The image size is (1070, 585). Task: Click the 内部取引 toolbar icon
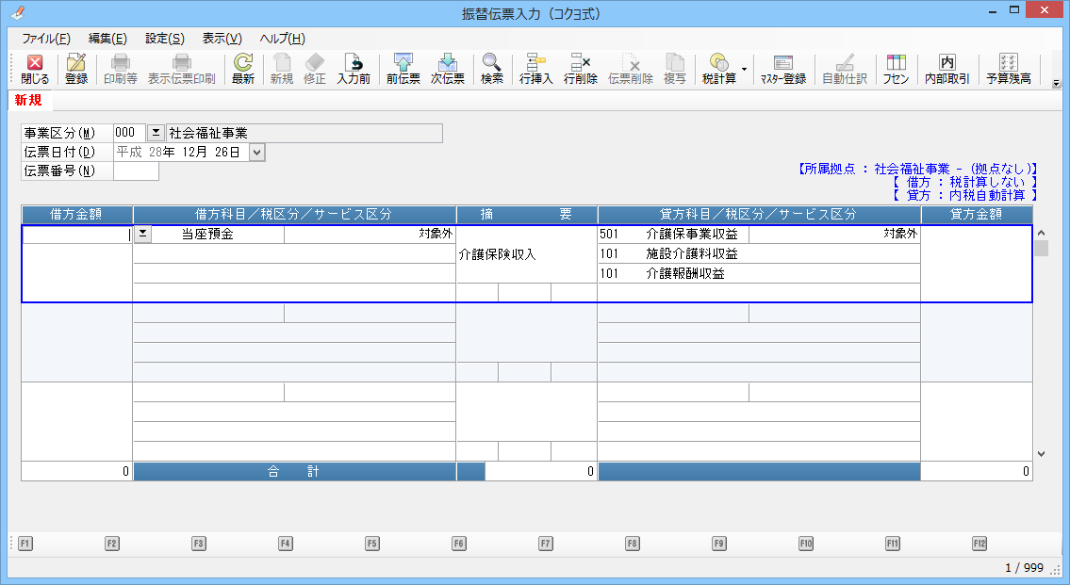947,70
